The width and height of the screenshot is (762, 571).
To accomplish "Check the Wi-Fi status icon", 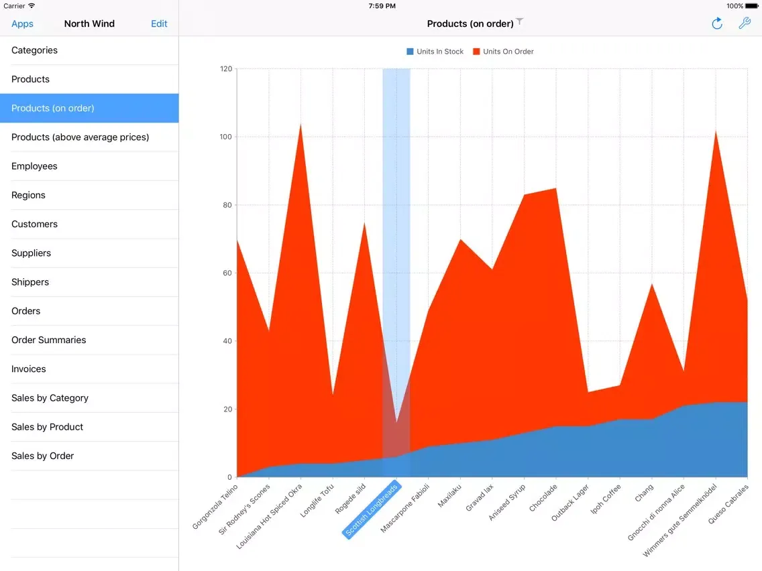I will point(32,6).
